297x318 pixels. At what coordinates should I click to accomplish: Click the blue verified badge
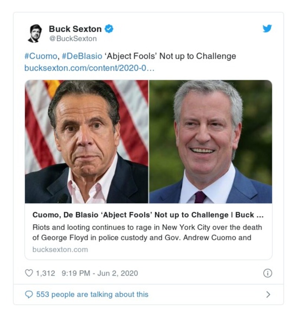pyautogui.click(x=108, y=29)
